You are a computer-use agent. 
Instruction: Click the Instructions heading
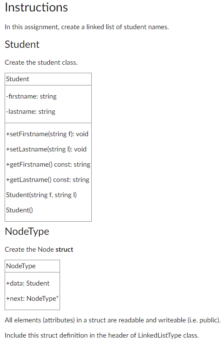point(36,7)
